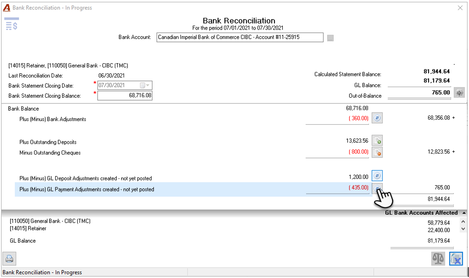469x278 pixels.
Task: Open the Outstanding Deposits list icon
Action: [377, 141]
